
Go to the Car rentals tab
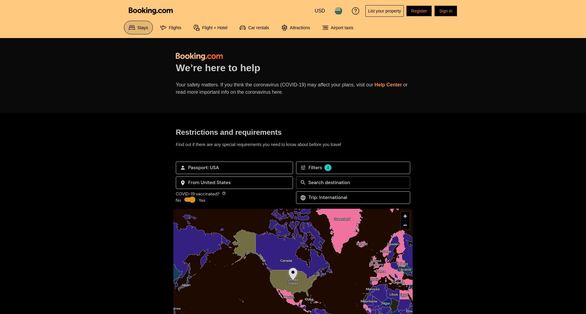coord(254,28)
